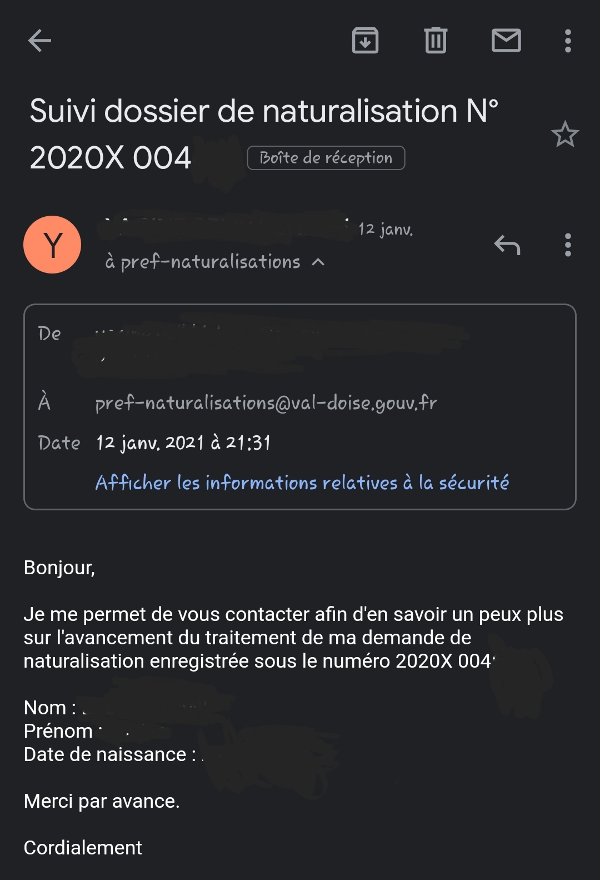600x880 pixels.
Task: Go back using the left arrow
Action: (39, 41)
